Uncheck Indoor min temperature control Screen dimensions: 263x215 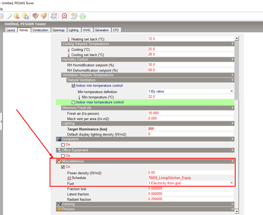(x=73, y=86)
